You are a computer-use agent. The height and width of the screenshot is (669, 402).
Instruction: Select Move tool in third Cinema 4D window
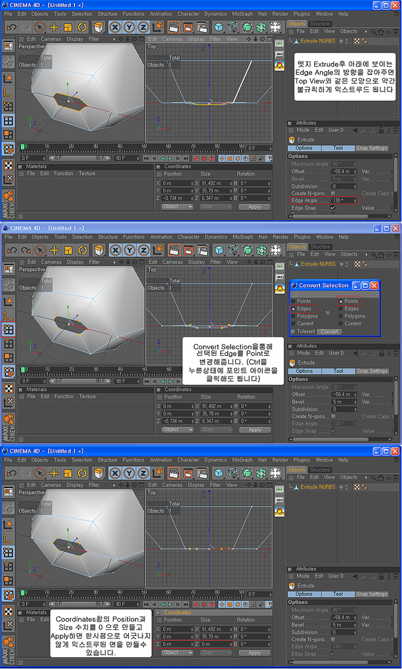[x=54, y=473]
